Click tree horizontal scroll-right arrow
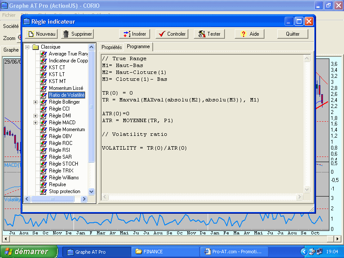Screen dimensions: 344x258 click(83, 199)
